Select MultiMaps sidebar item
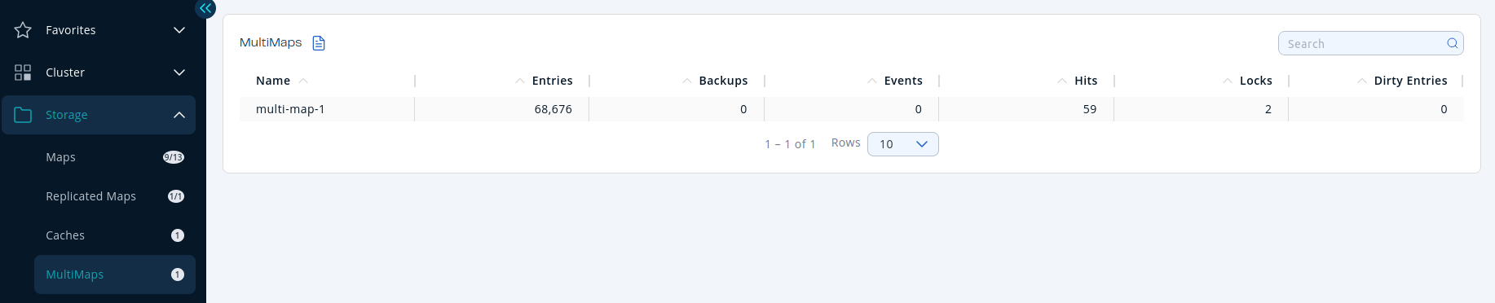The width and height of the screenshot is (1495, 303). tap(114, 274)
